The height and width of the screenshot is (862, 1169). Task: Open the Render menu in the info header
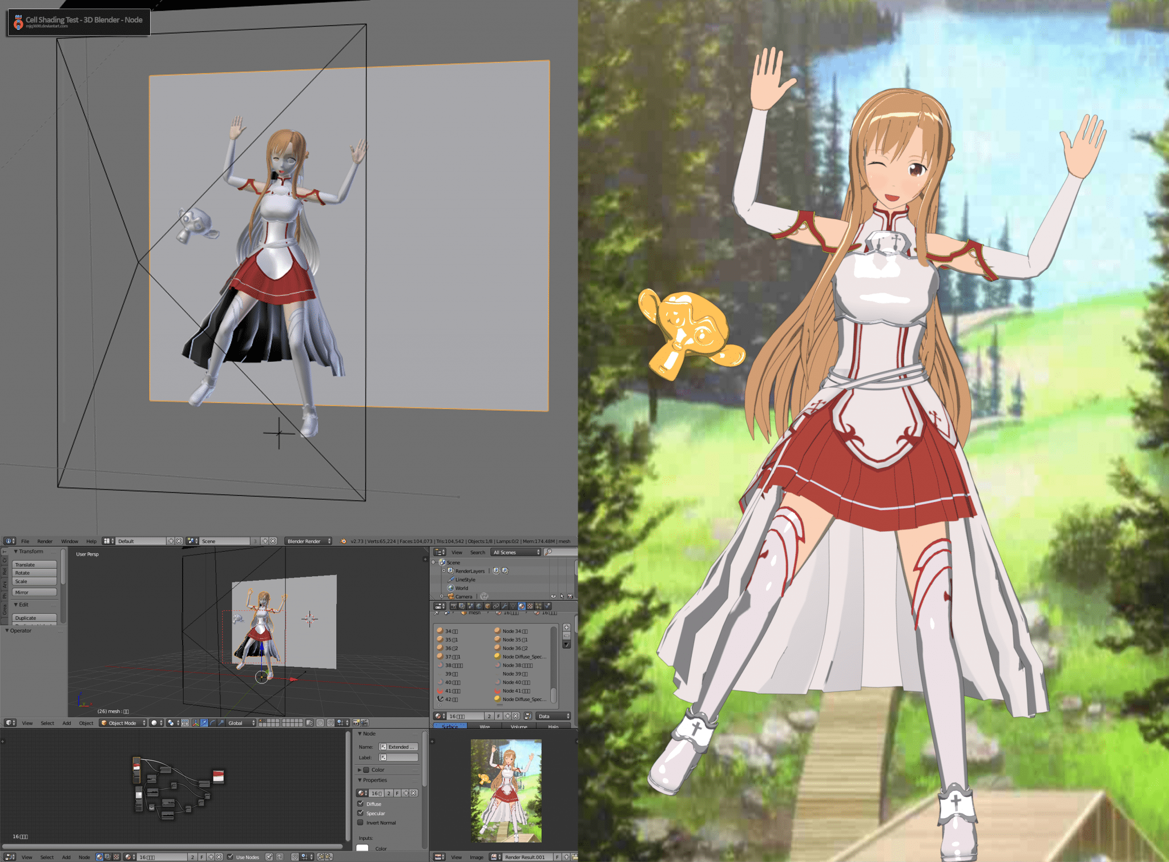coord(45,541)
